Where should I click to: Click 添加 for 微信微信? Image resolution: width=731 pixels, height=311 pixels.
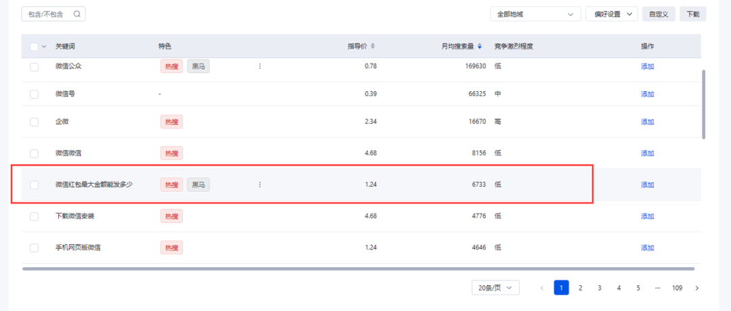coord(648,153)
